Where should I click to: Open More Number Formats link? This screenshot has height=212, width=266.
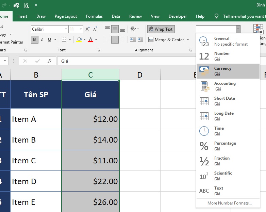coord(229,203)
